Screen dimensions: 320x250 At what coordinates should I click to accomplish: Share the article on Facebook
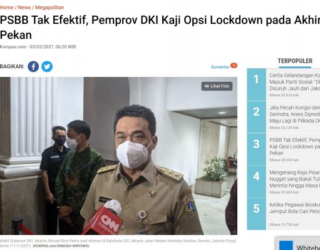(x=33, y=66)
